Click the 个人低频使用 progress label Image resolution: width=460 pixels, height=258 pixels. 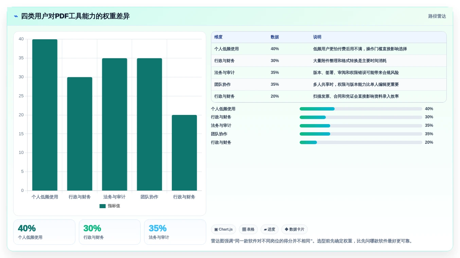click(x=223, y=109)
